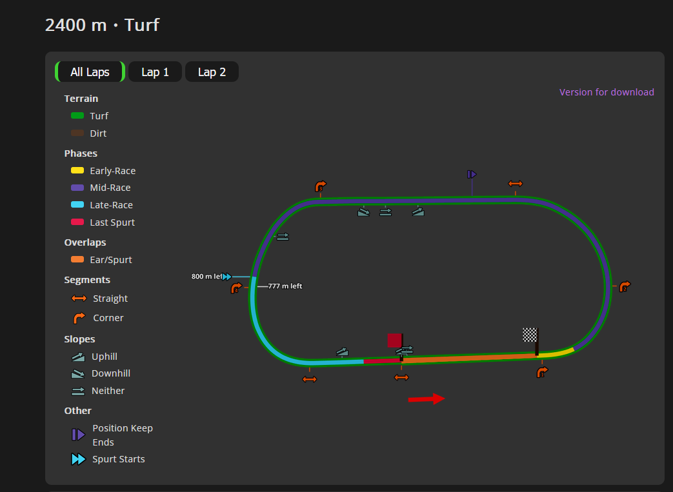Click the '800 m left' label

pos(206,276)
